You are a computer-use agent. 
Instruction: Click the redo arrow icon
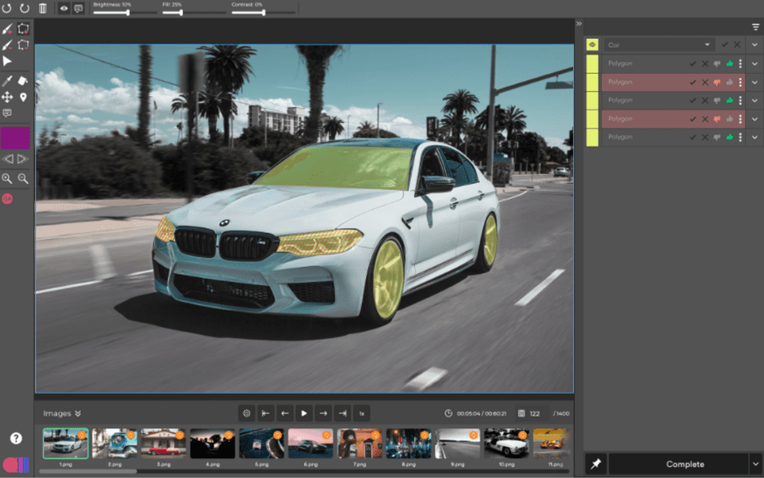(25, 8)
